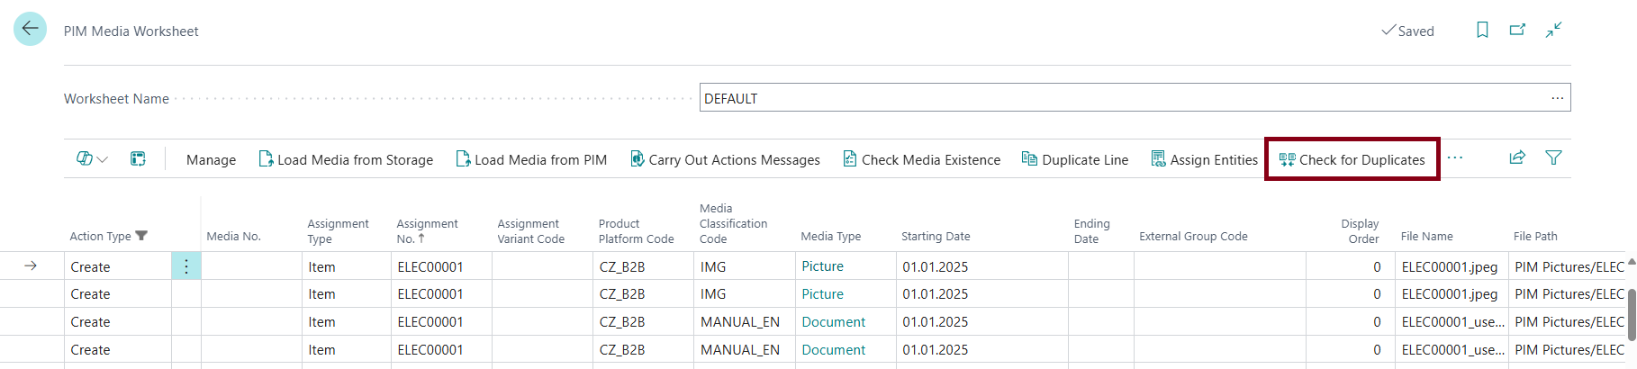Open page in new window icon

click(x=1518, y=30)
